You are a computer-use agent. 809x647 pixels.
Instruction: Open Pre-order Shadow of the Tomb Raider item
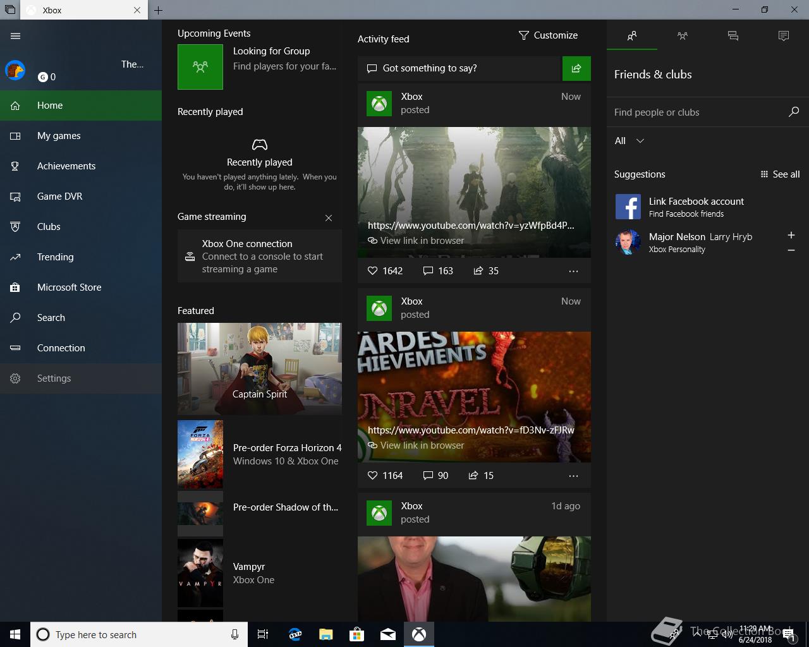[x=260, y=514]
